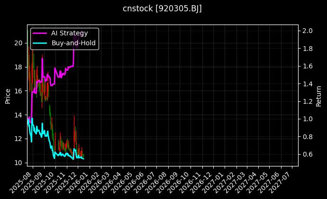
Task: Click the 0.6 return tick label
Action: (308, 154)
